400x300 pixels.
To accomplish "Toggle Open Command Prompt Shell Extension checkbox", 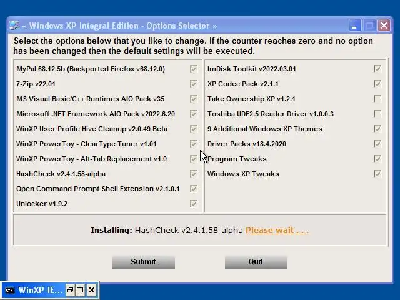I will [194, 189].
